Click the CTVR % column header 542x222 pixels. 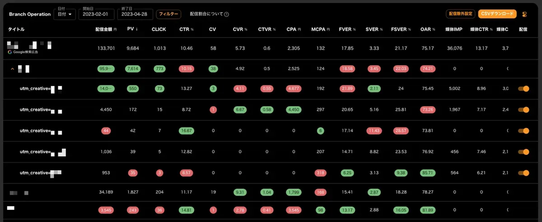click(267, 29)
